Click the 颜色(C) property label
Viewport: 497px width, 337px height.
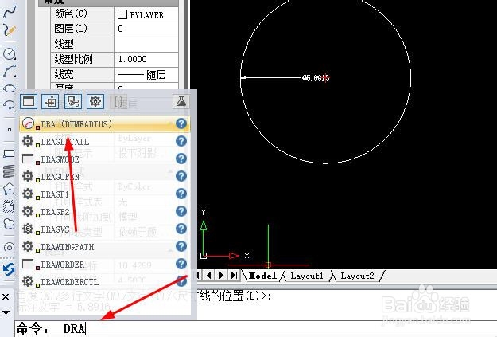click(x=71, y=14)
